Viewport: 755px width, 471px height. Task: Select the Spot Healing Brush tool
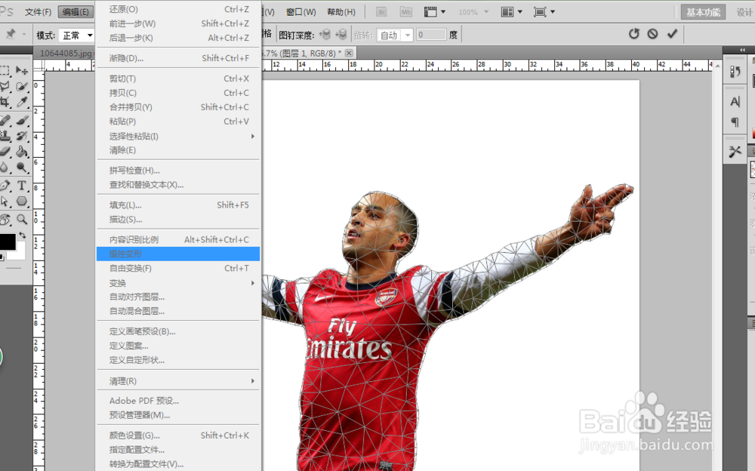(x=5, y=121)
